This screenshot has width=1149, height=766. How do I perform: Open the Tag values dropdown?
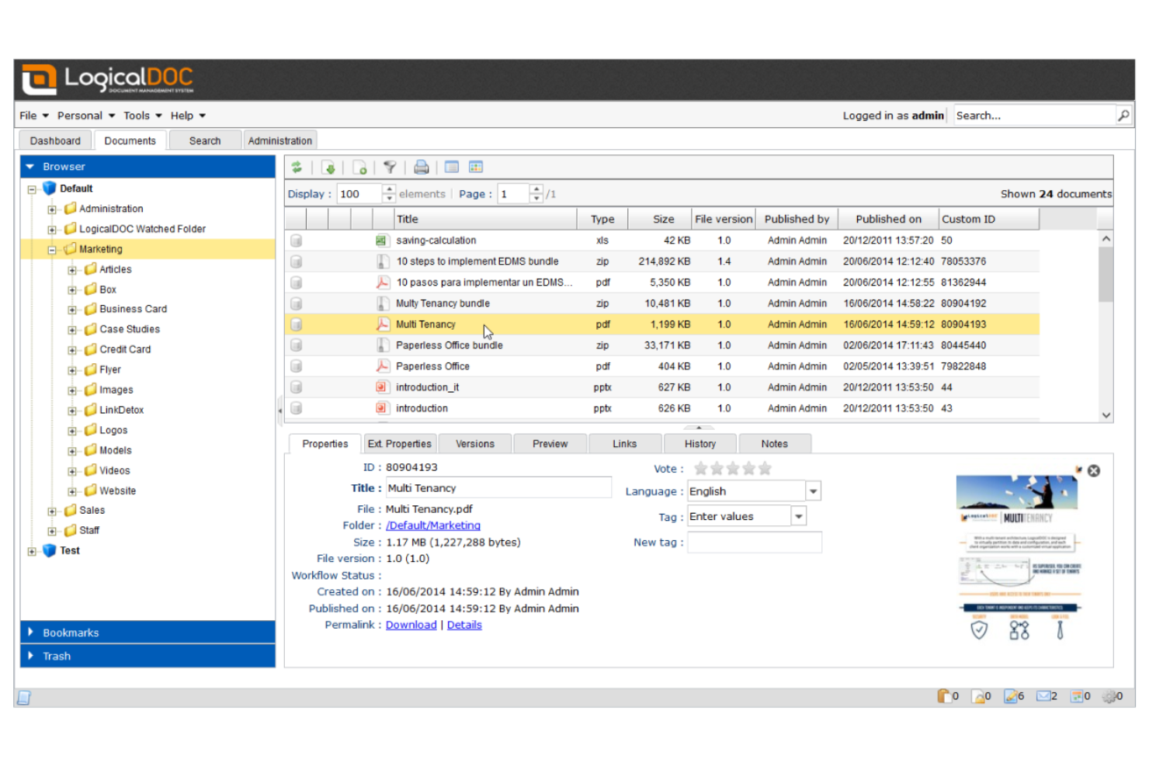pyautogui.click(x=798, y=515)
